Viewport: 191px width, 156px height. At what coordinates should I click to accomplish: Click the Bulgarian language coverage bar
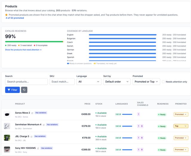coord(122,38)
